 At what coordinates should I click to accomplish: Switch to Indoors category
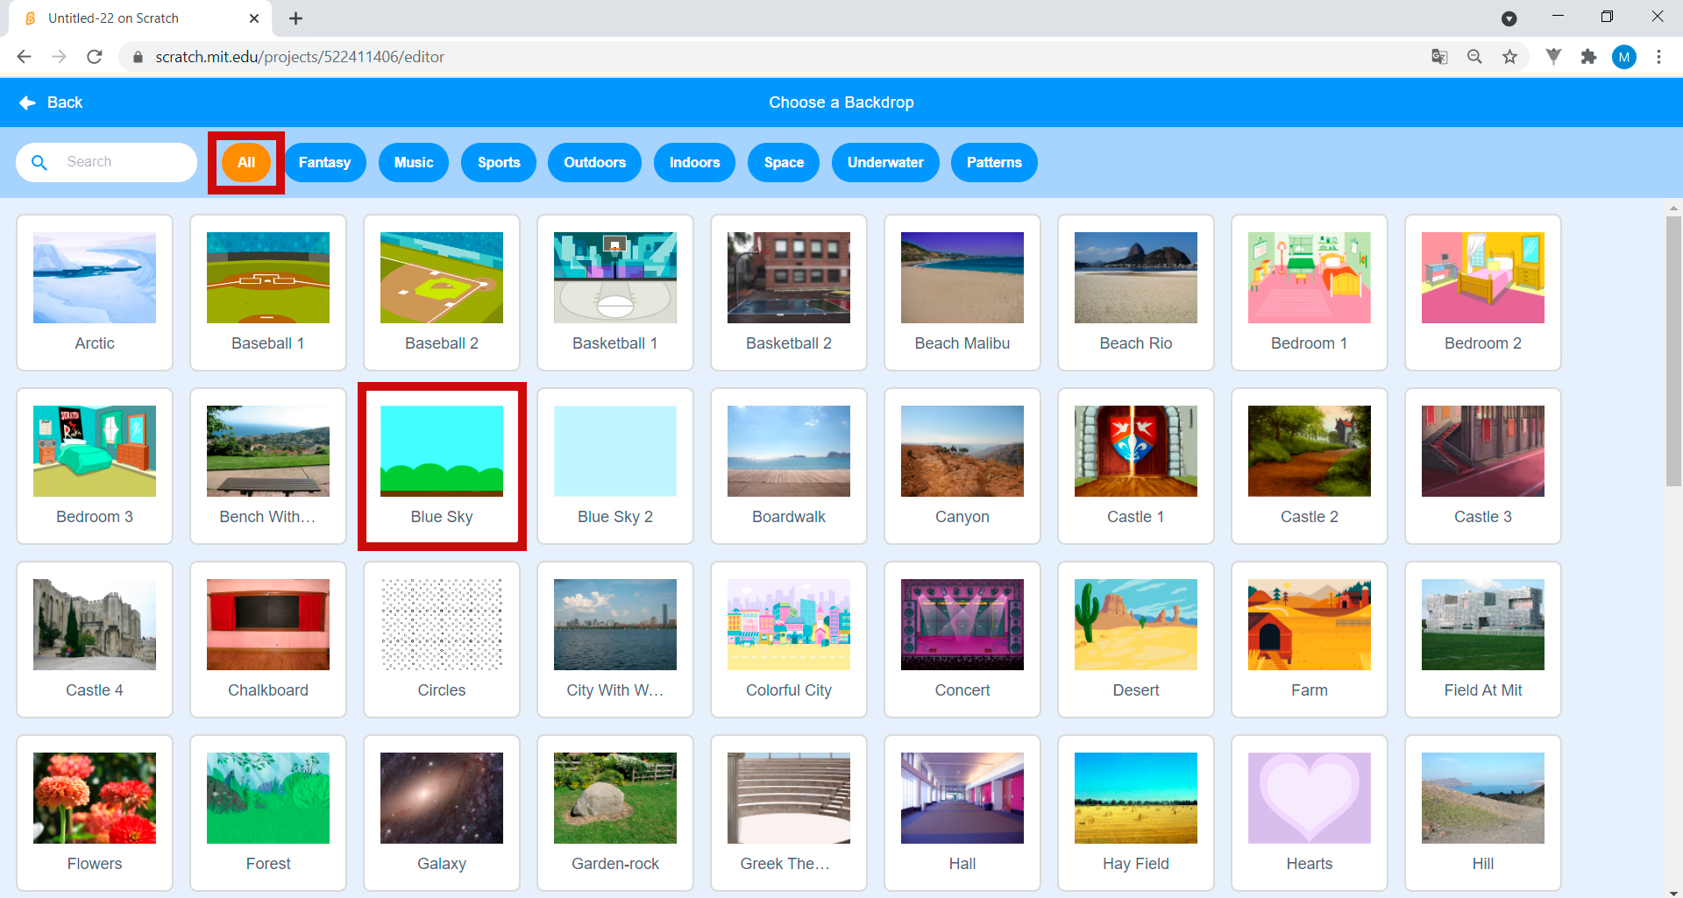[x=694, y=163]
